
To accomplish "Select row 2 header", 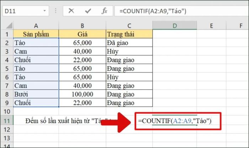I will 7,43.
